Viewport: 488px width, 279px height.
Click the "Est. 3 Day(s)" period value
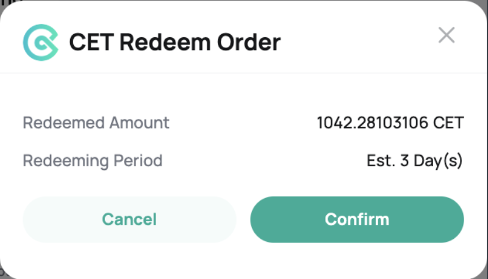click(415, 161)
